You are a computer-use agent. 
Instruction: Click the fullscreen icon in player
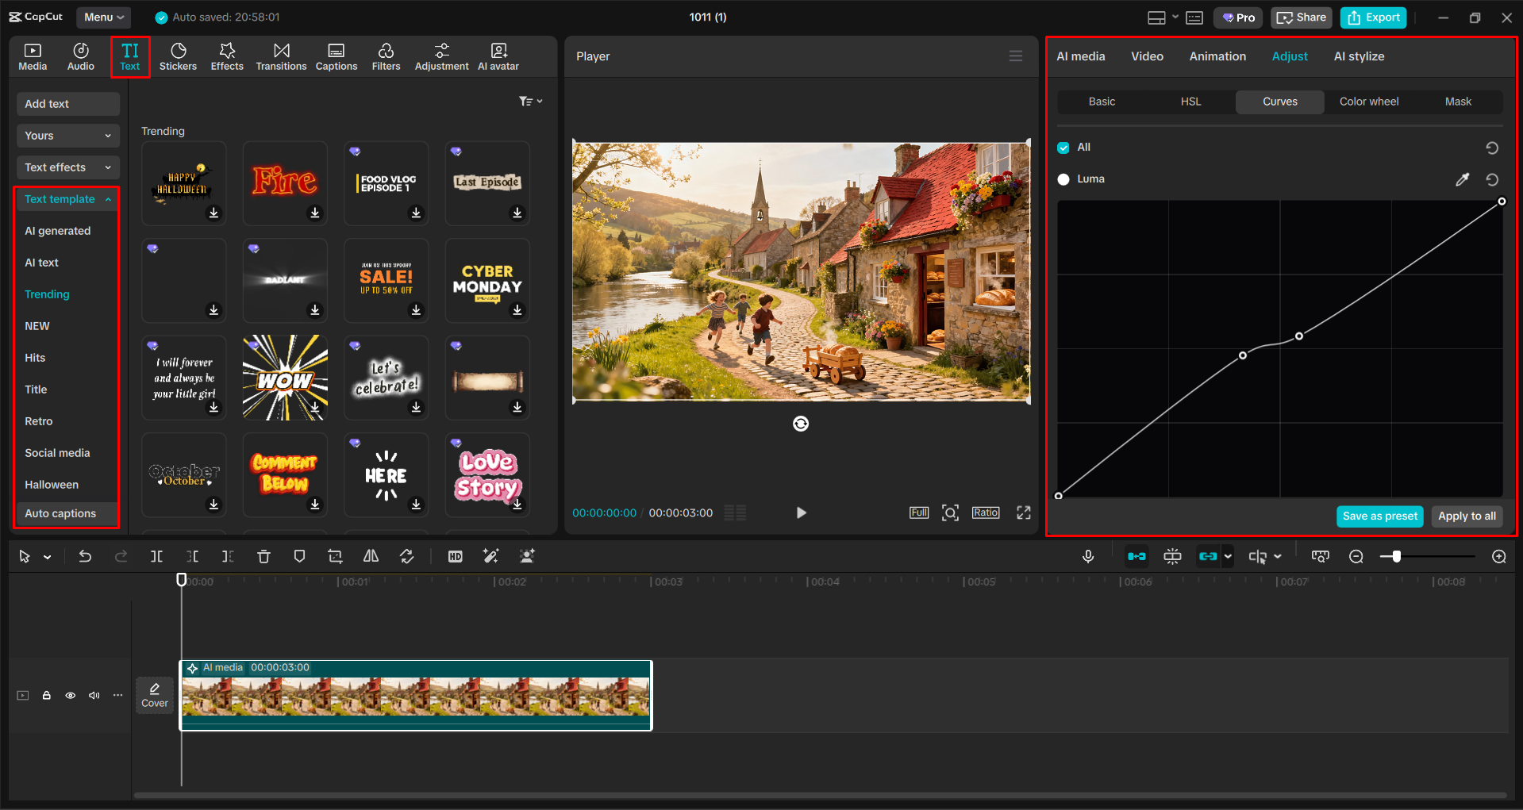click(1024, 512)
